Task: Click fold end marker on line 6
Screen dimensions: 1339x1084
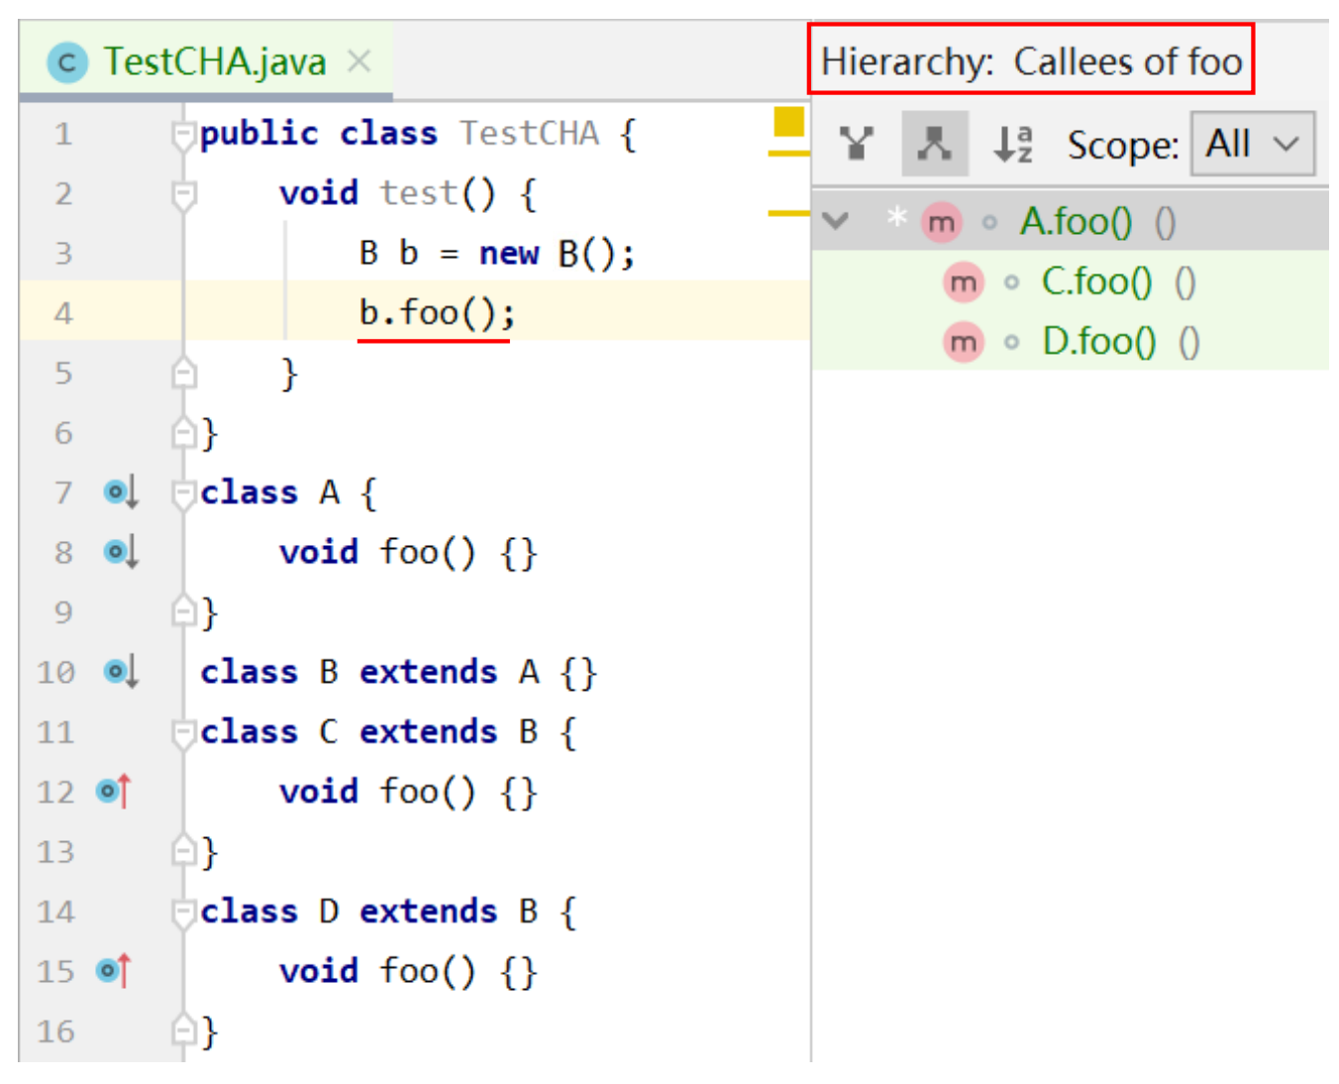Action: click(x=183, y=433)
